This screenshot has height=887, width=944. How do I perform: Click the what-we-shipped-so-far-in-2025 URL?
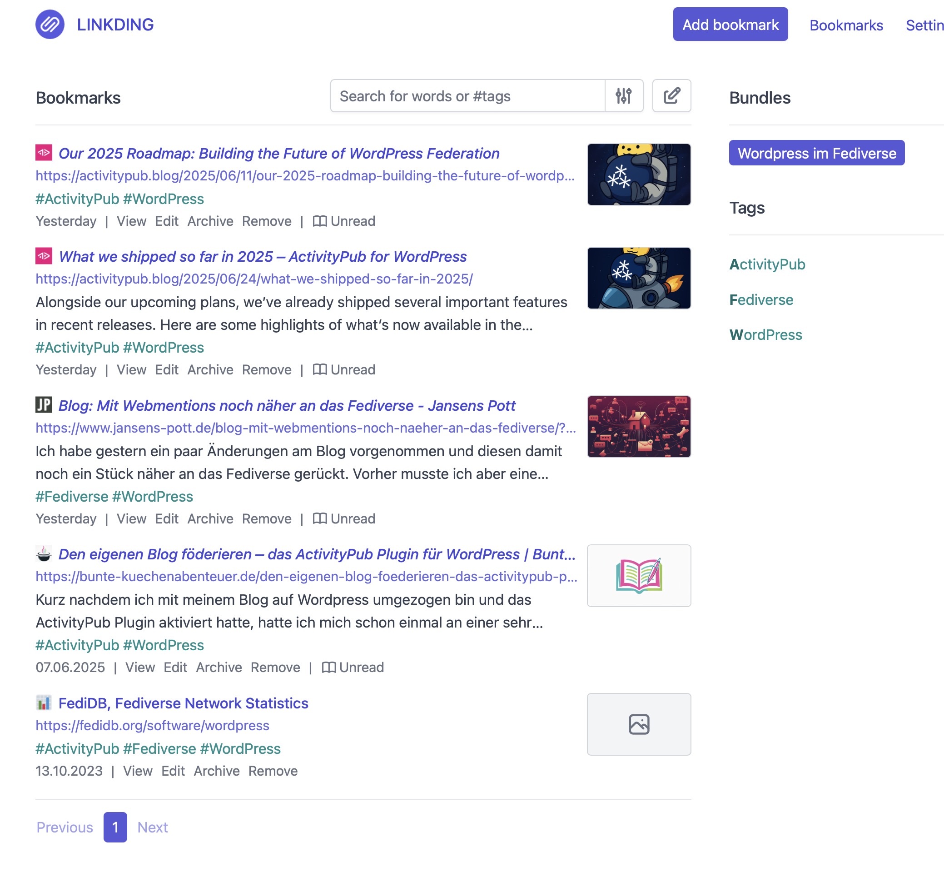(x=254, y=279)
